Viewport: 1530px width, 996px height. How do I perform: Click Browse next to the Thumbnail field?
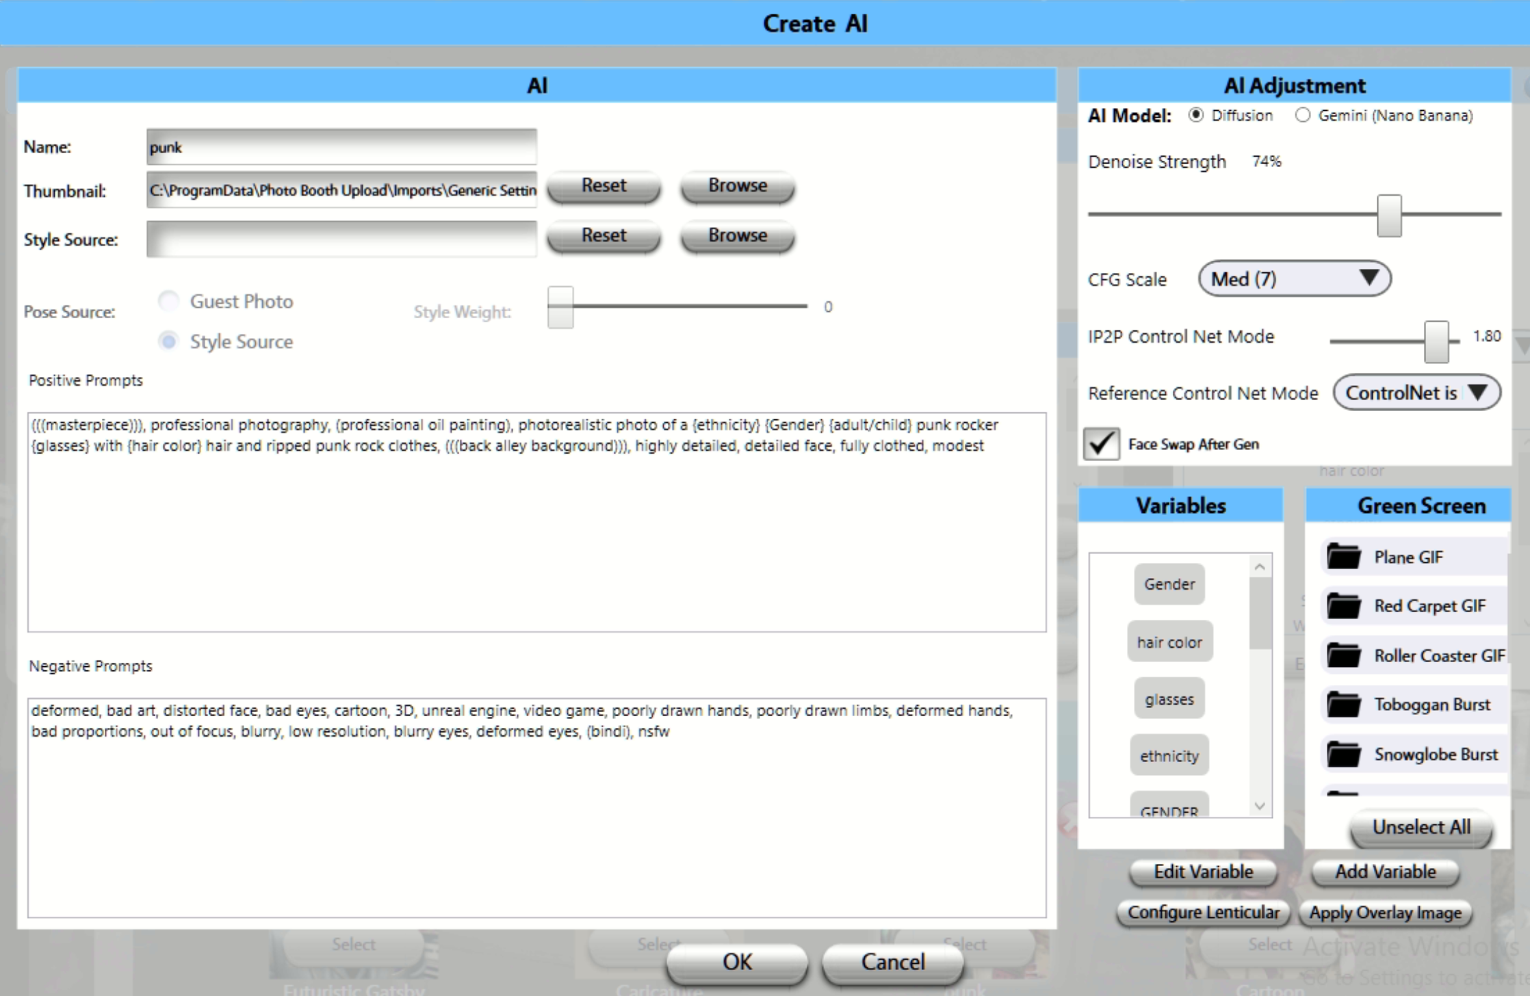tap(737, 186)
